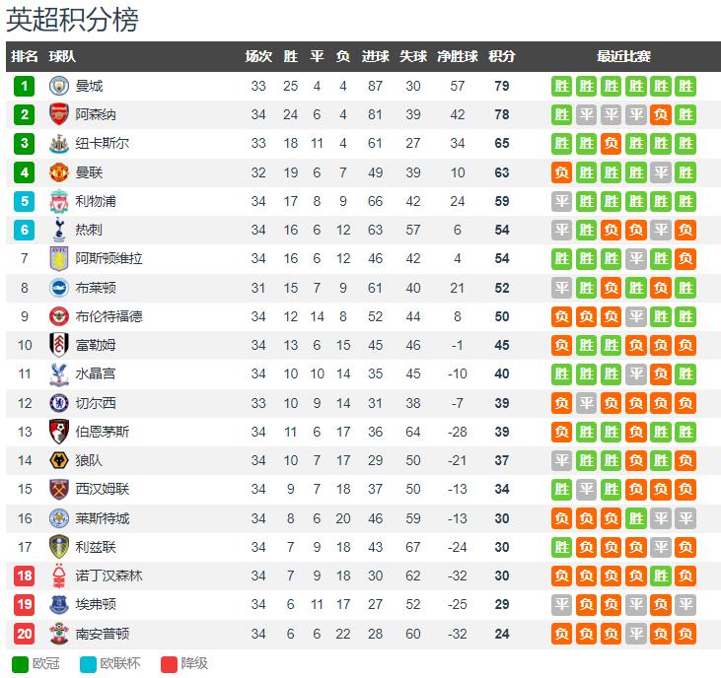Open the Newcastle United crest icon
The height and width of the screenshot is (678, 721).
(59, 143)
